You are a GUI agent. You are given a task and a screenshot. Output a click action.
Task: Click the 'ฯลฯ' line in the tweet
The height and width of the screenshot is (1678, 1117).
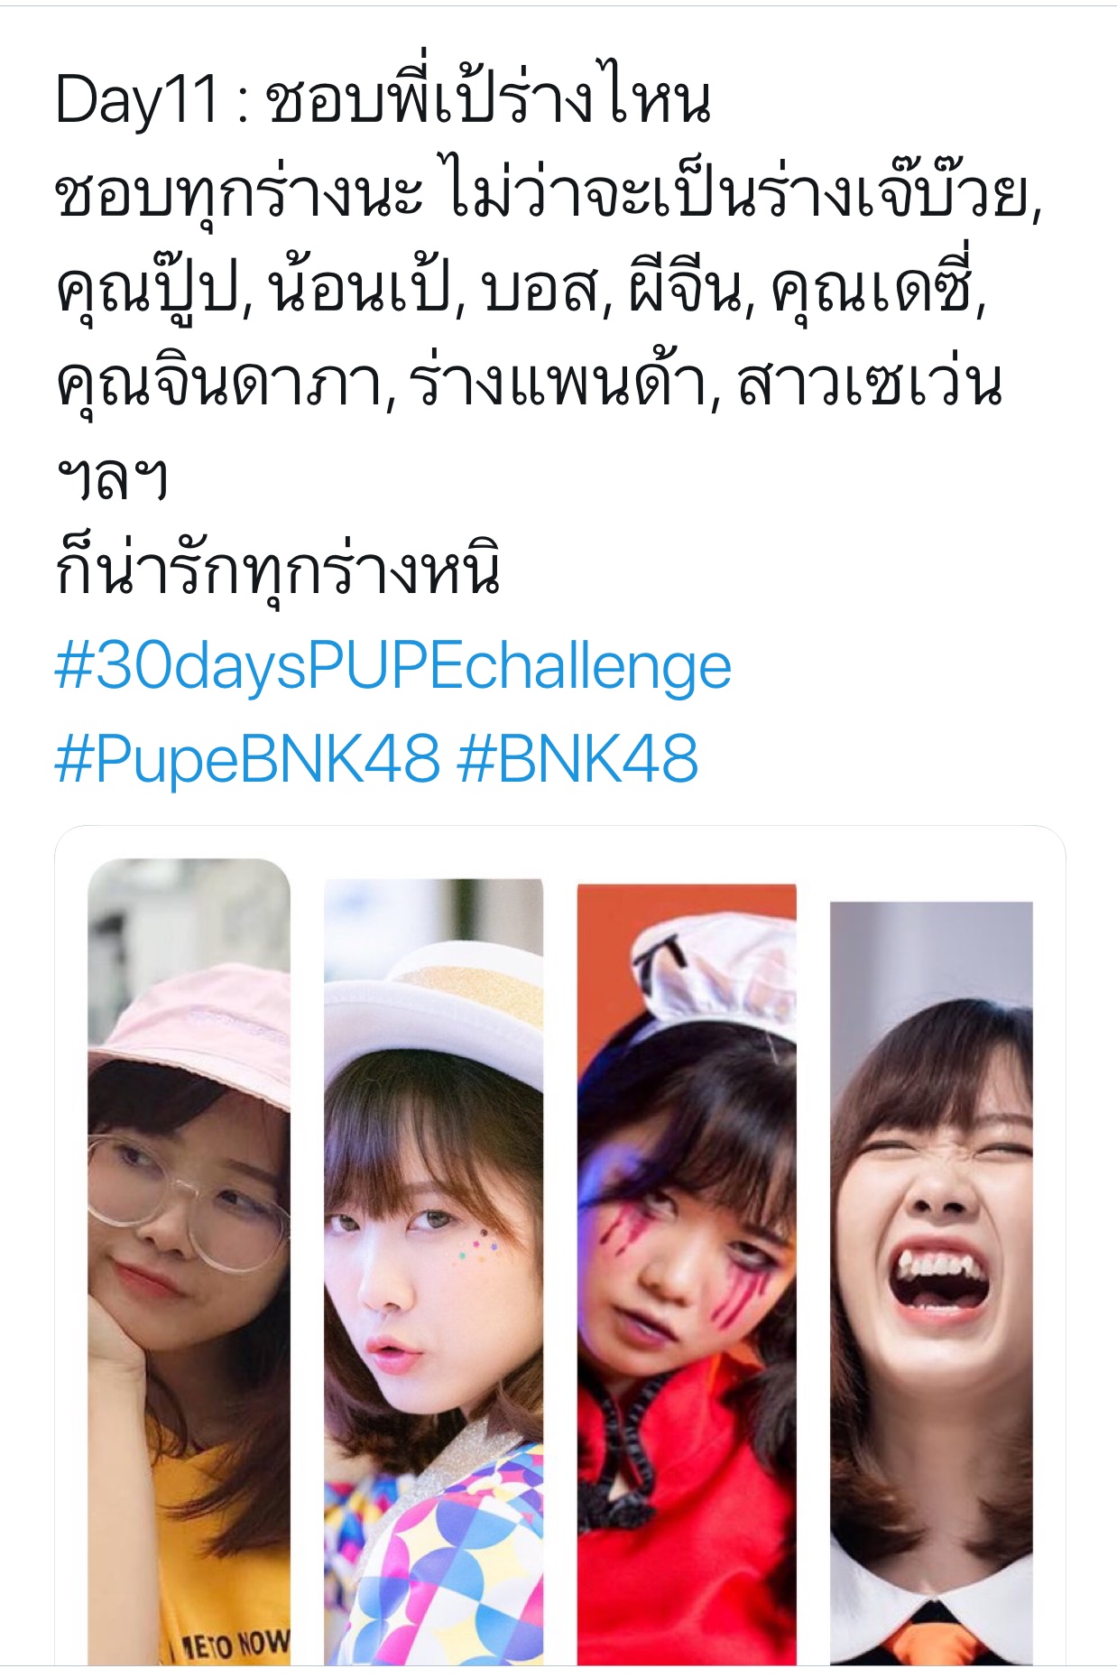111,478
